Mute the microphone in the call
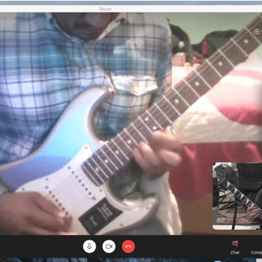The image size is (262, 262). pyautogui.click(x=89, y=247)
